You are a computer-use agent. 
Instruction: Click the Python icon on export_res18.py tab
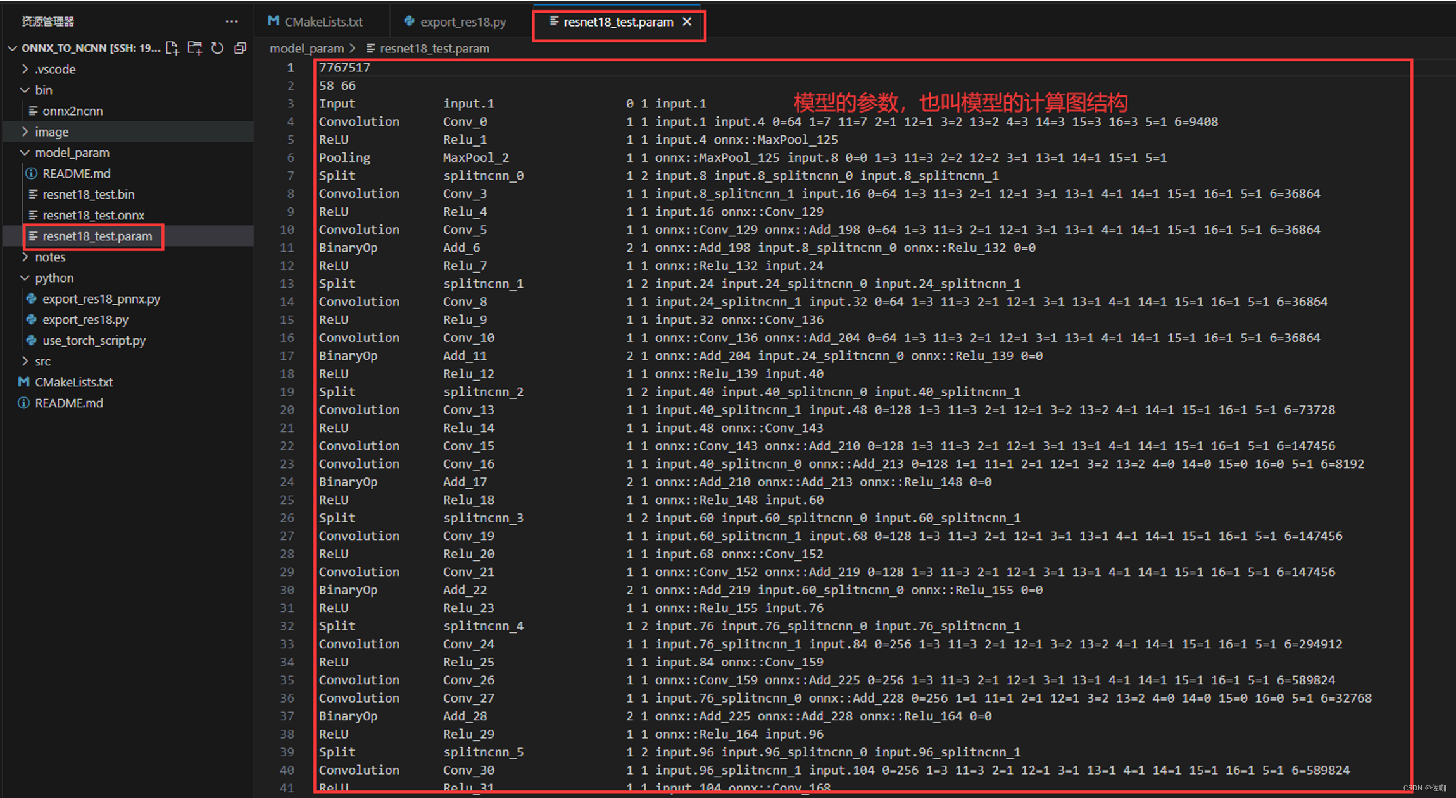409,21
